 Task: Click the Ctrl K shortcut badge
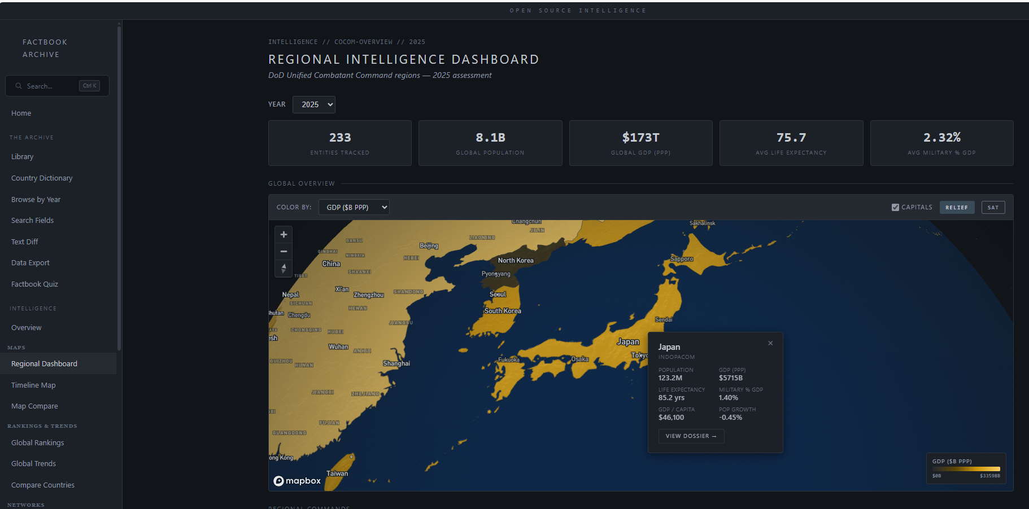pyautogui.click(x=89, y=86)
